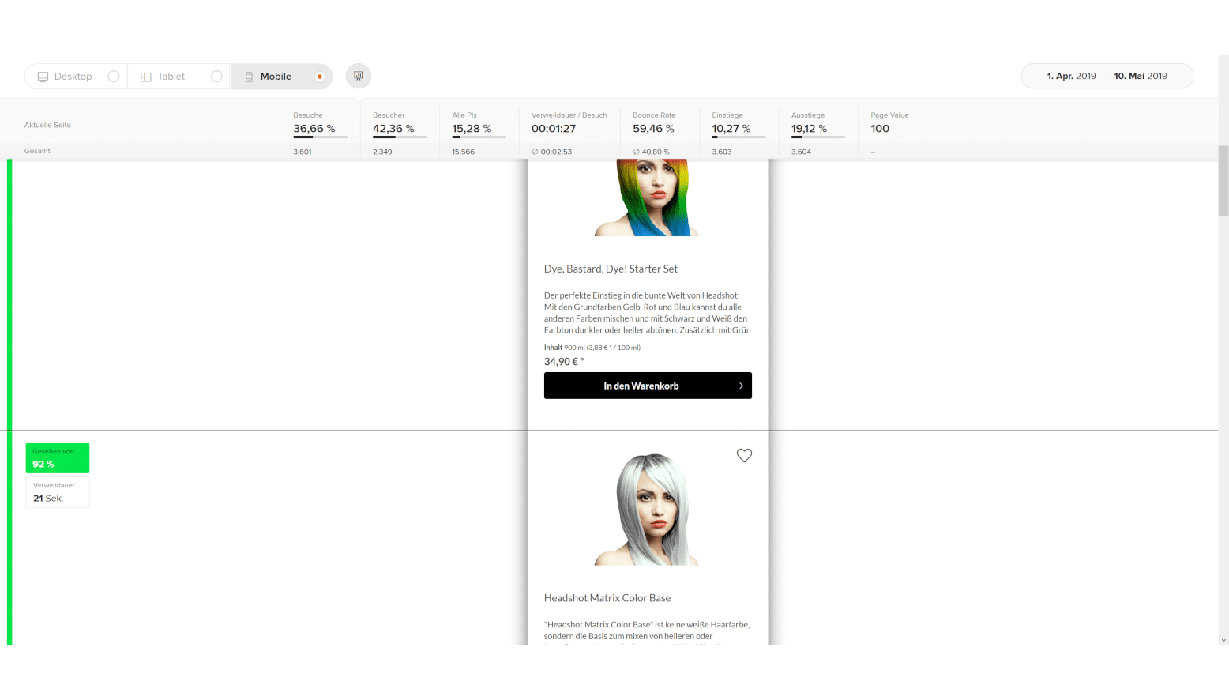Click the price 34,90 €
Image resolution: width=1229 pixels, height=700 pixels.
[564, 362]
